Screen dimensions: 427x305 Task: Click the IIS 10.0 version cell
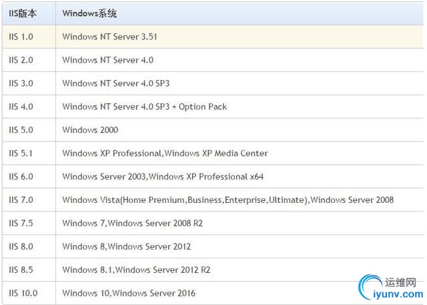23,293
